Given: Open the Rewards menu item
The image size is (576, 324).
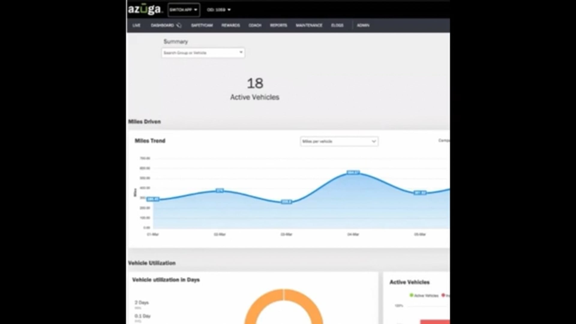Looking at the screenshot, I should point(230,25).
